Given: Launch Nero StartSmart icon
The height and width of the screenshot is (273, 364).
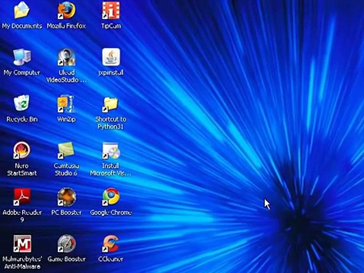Looking at the screenshot, I should tap(22, 151).
